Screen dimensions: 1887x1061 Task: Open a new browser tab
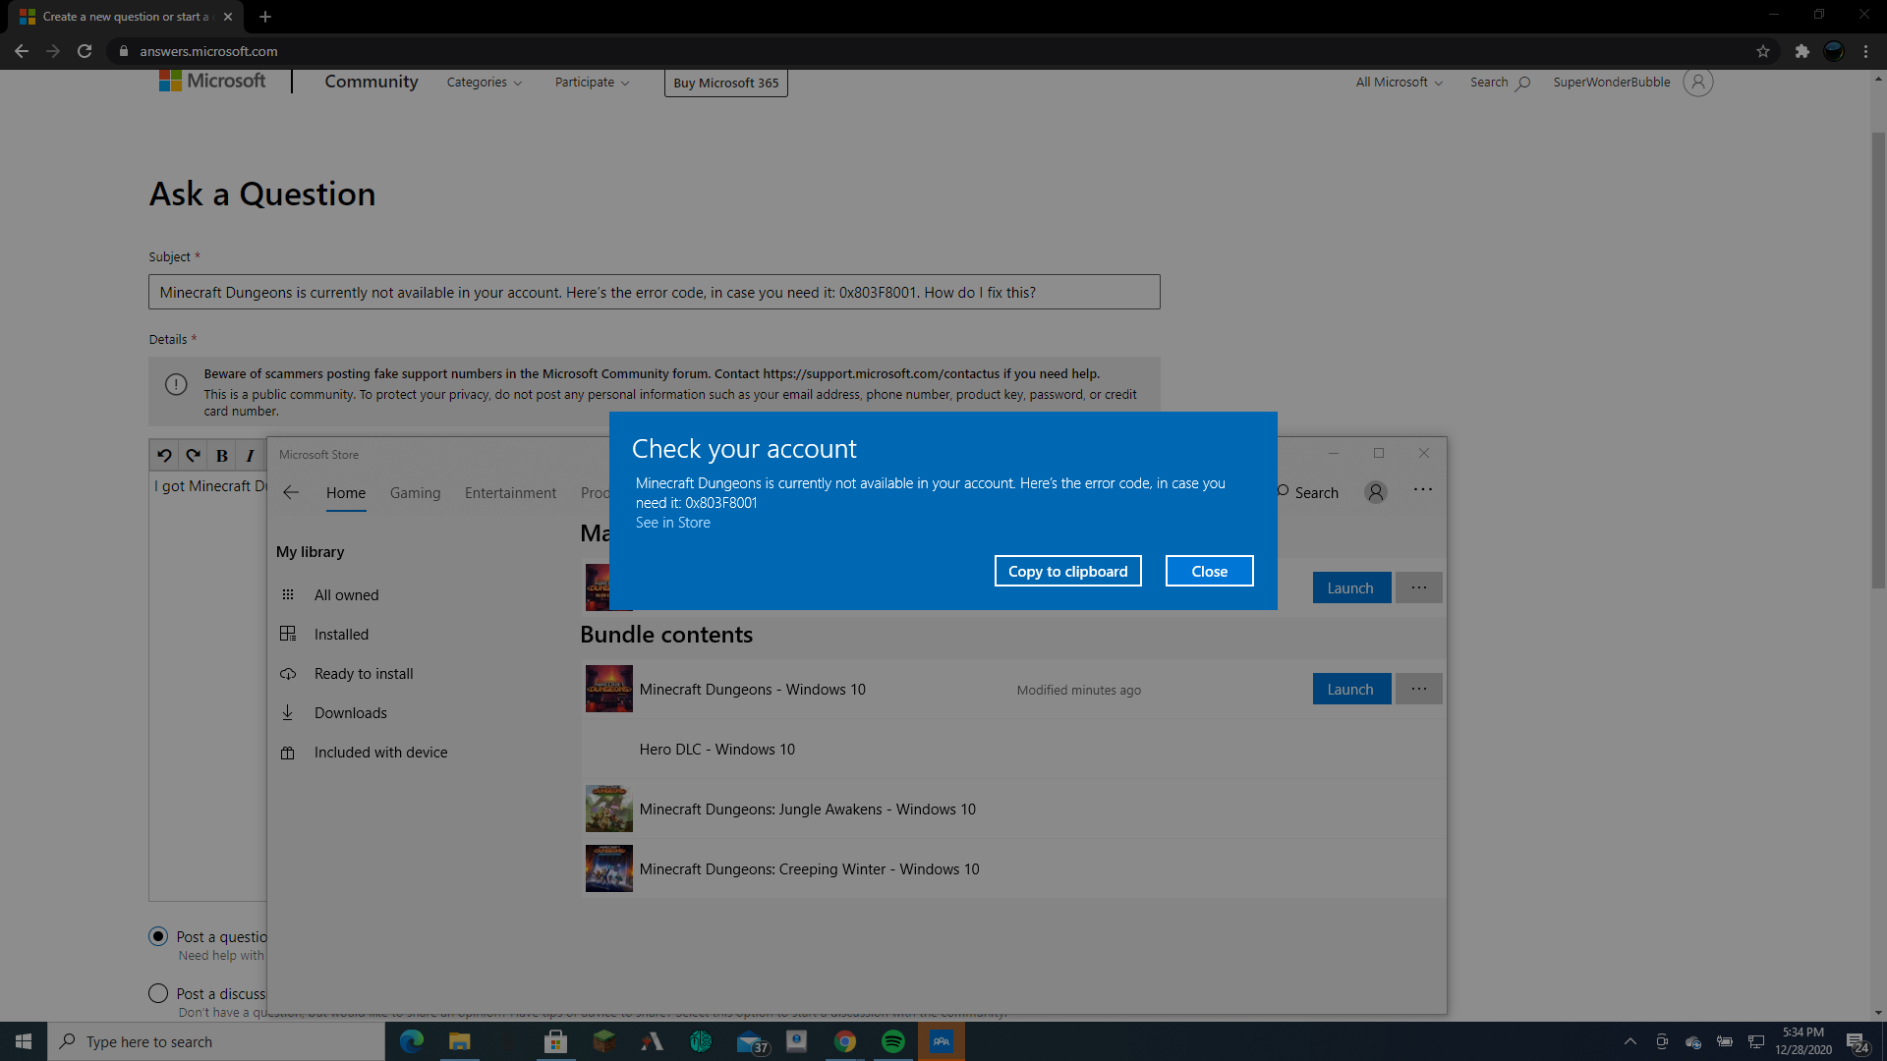click(265, 17)
